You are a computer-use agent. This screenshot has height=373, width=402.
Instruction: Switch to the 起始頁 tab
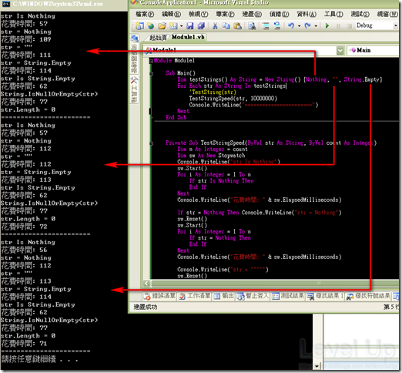point(158,38)
